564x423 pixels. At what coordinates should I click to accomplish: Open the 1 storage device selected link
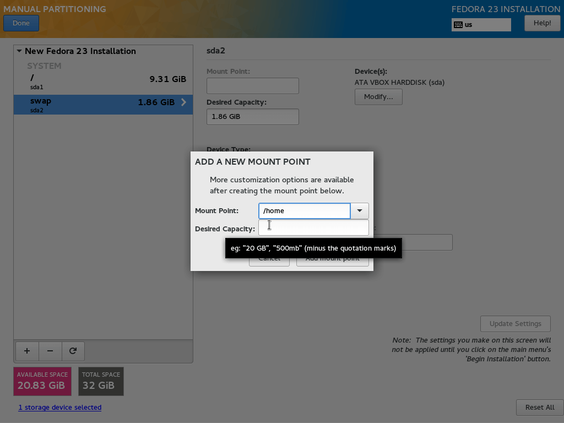pos(59,408)
